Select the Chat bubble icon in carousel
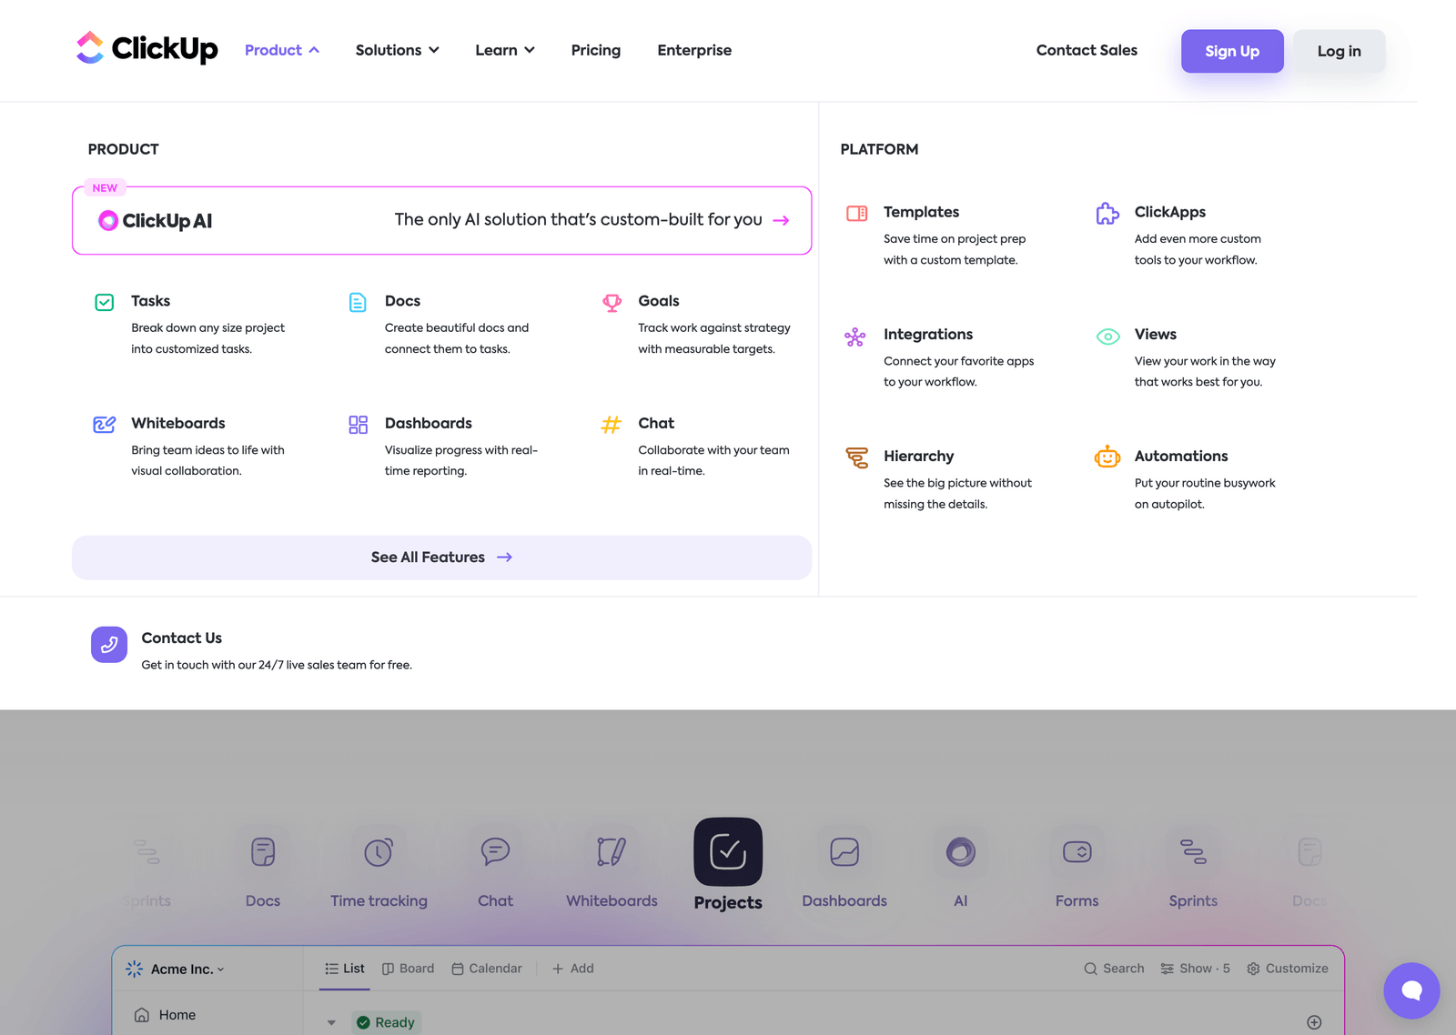 point(495,852)
